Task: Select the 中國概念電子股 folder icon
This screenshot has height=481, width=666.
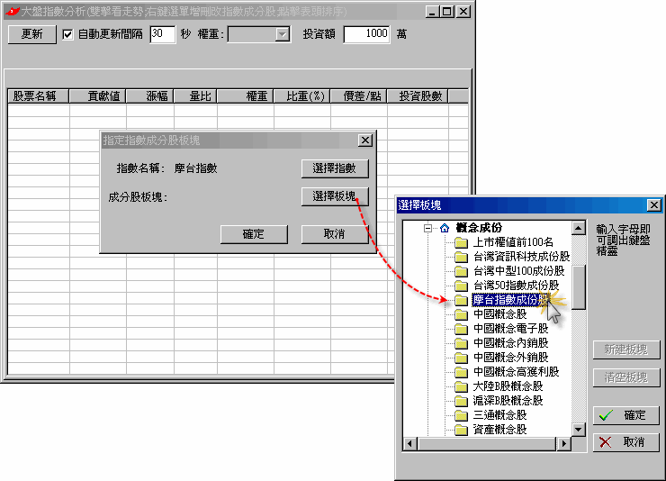Action: tap(462, 329)
